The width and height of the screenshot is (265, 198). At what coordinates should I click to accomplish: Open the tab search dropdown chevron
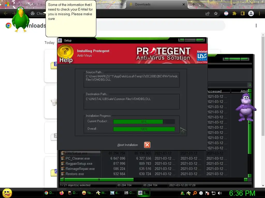coord(234,4)
